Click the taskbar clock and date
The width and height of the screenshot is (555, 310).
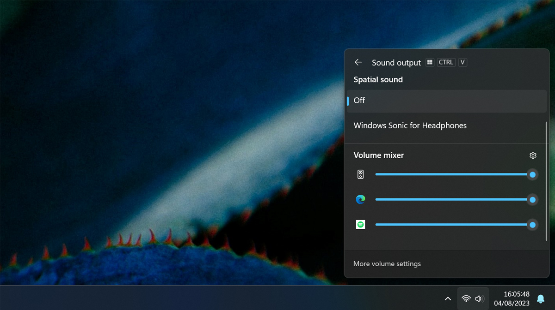point(511,298)
